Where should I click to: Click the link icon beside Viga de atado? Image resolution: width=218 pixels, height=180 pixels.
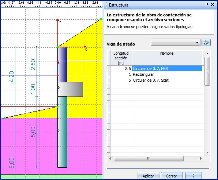[x=206, y=42]
